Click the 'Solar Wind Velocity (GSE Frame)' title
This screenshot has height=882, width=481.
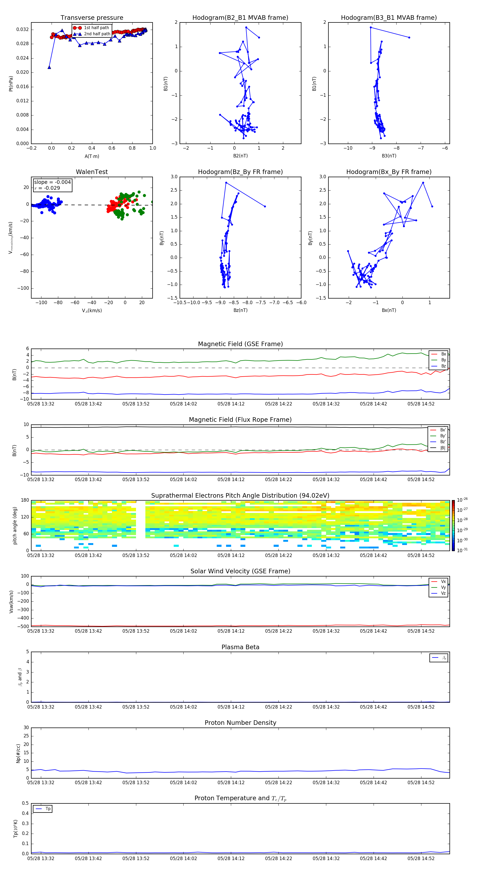pyautogui.click(x=240, y=571)
